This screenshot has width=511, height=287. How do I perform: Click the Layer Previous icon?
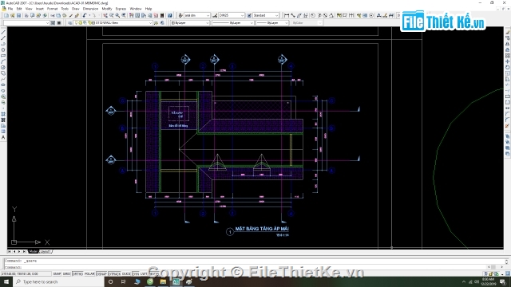coord(162,23)
